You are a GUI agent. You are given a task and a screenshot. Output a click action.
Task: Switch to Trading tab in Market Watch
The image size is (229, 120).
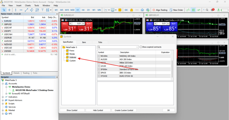pyautogui.click(x=26, y=73)
